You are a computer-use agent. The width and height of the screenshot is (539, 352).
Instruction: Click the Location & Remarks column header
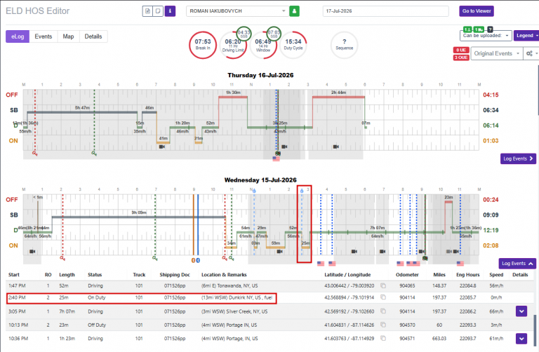[224, 275]
